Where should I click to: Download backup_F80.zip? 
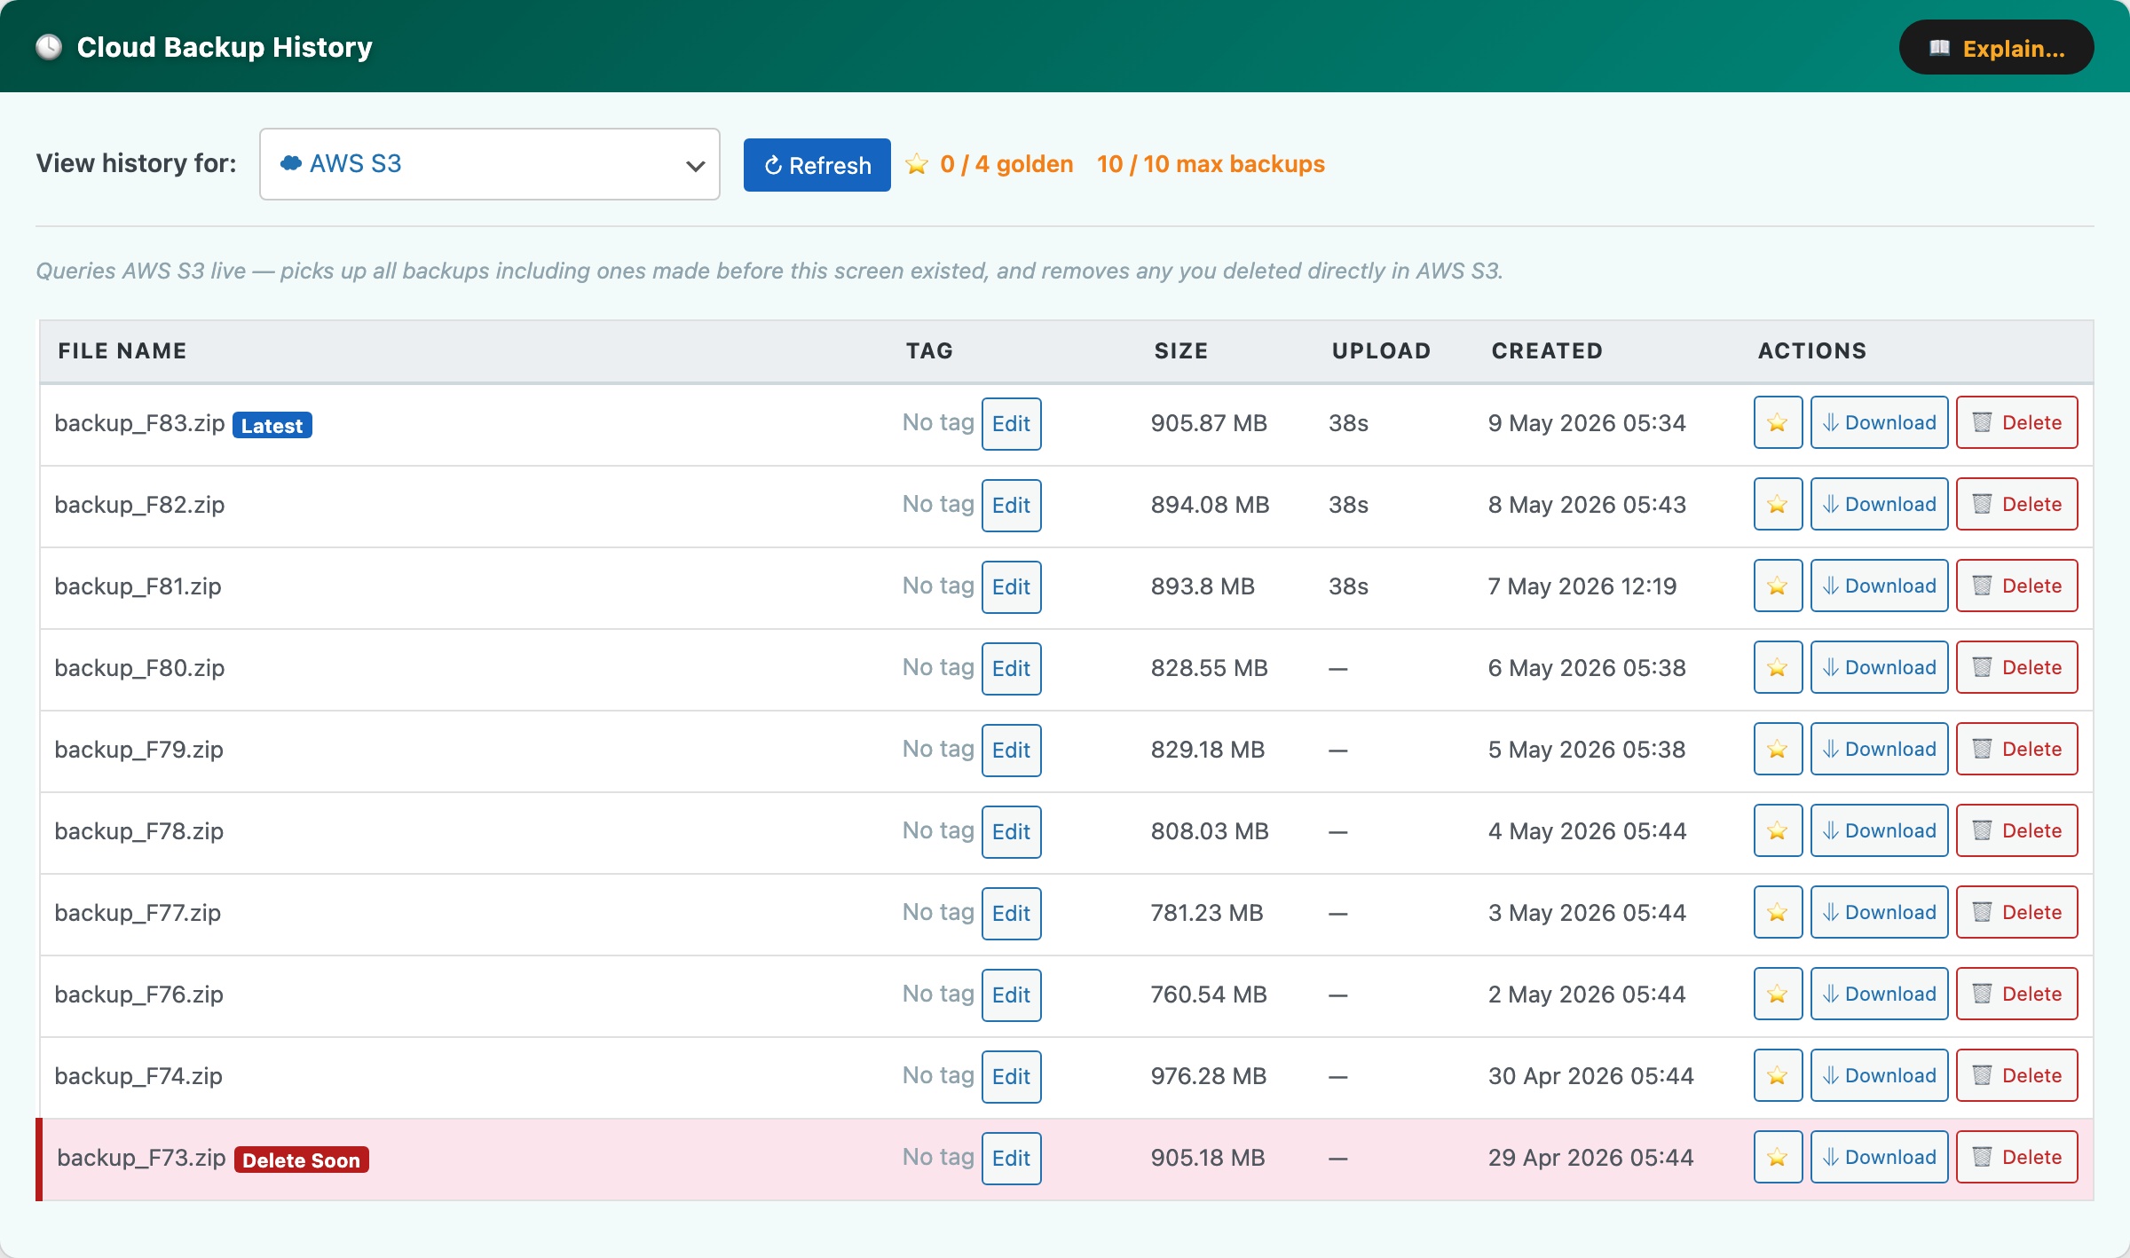1879,668
